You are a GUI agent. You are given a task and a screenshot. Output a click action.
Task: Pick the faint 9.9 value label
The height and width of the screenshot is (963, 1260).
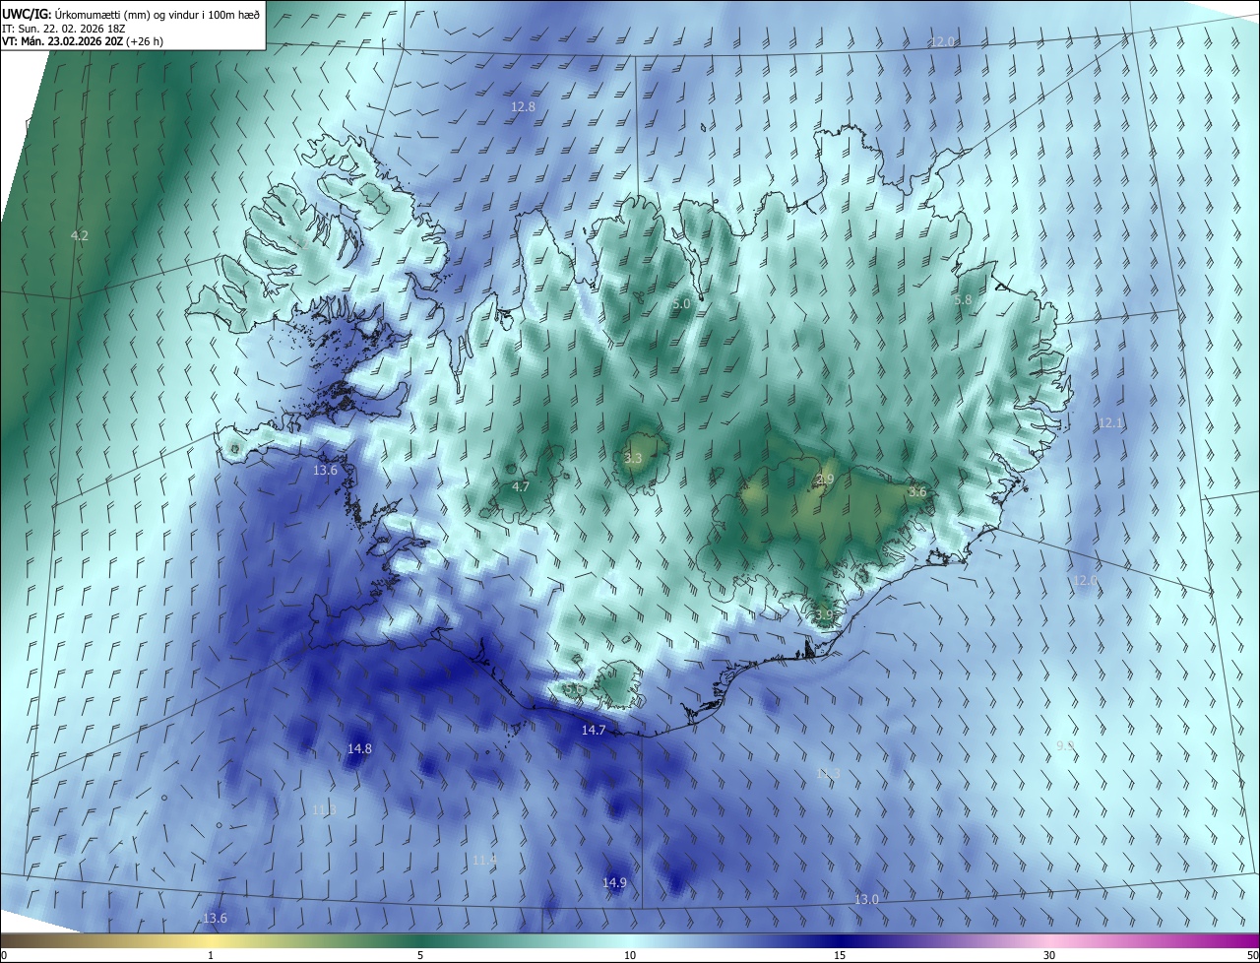pos(1065,746)
